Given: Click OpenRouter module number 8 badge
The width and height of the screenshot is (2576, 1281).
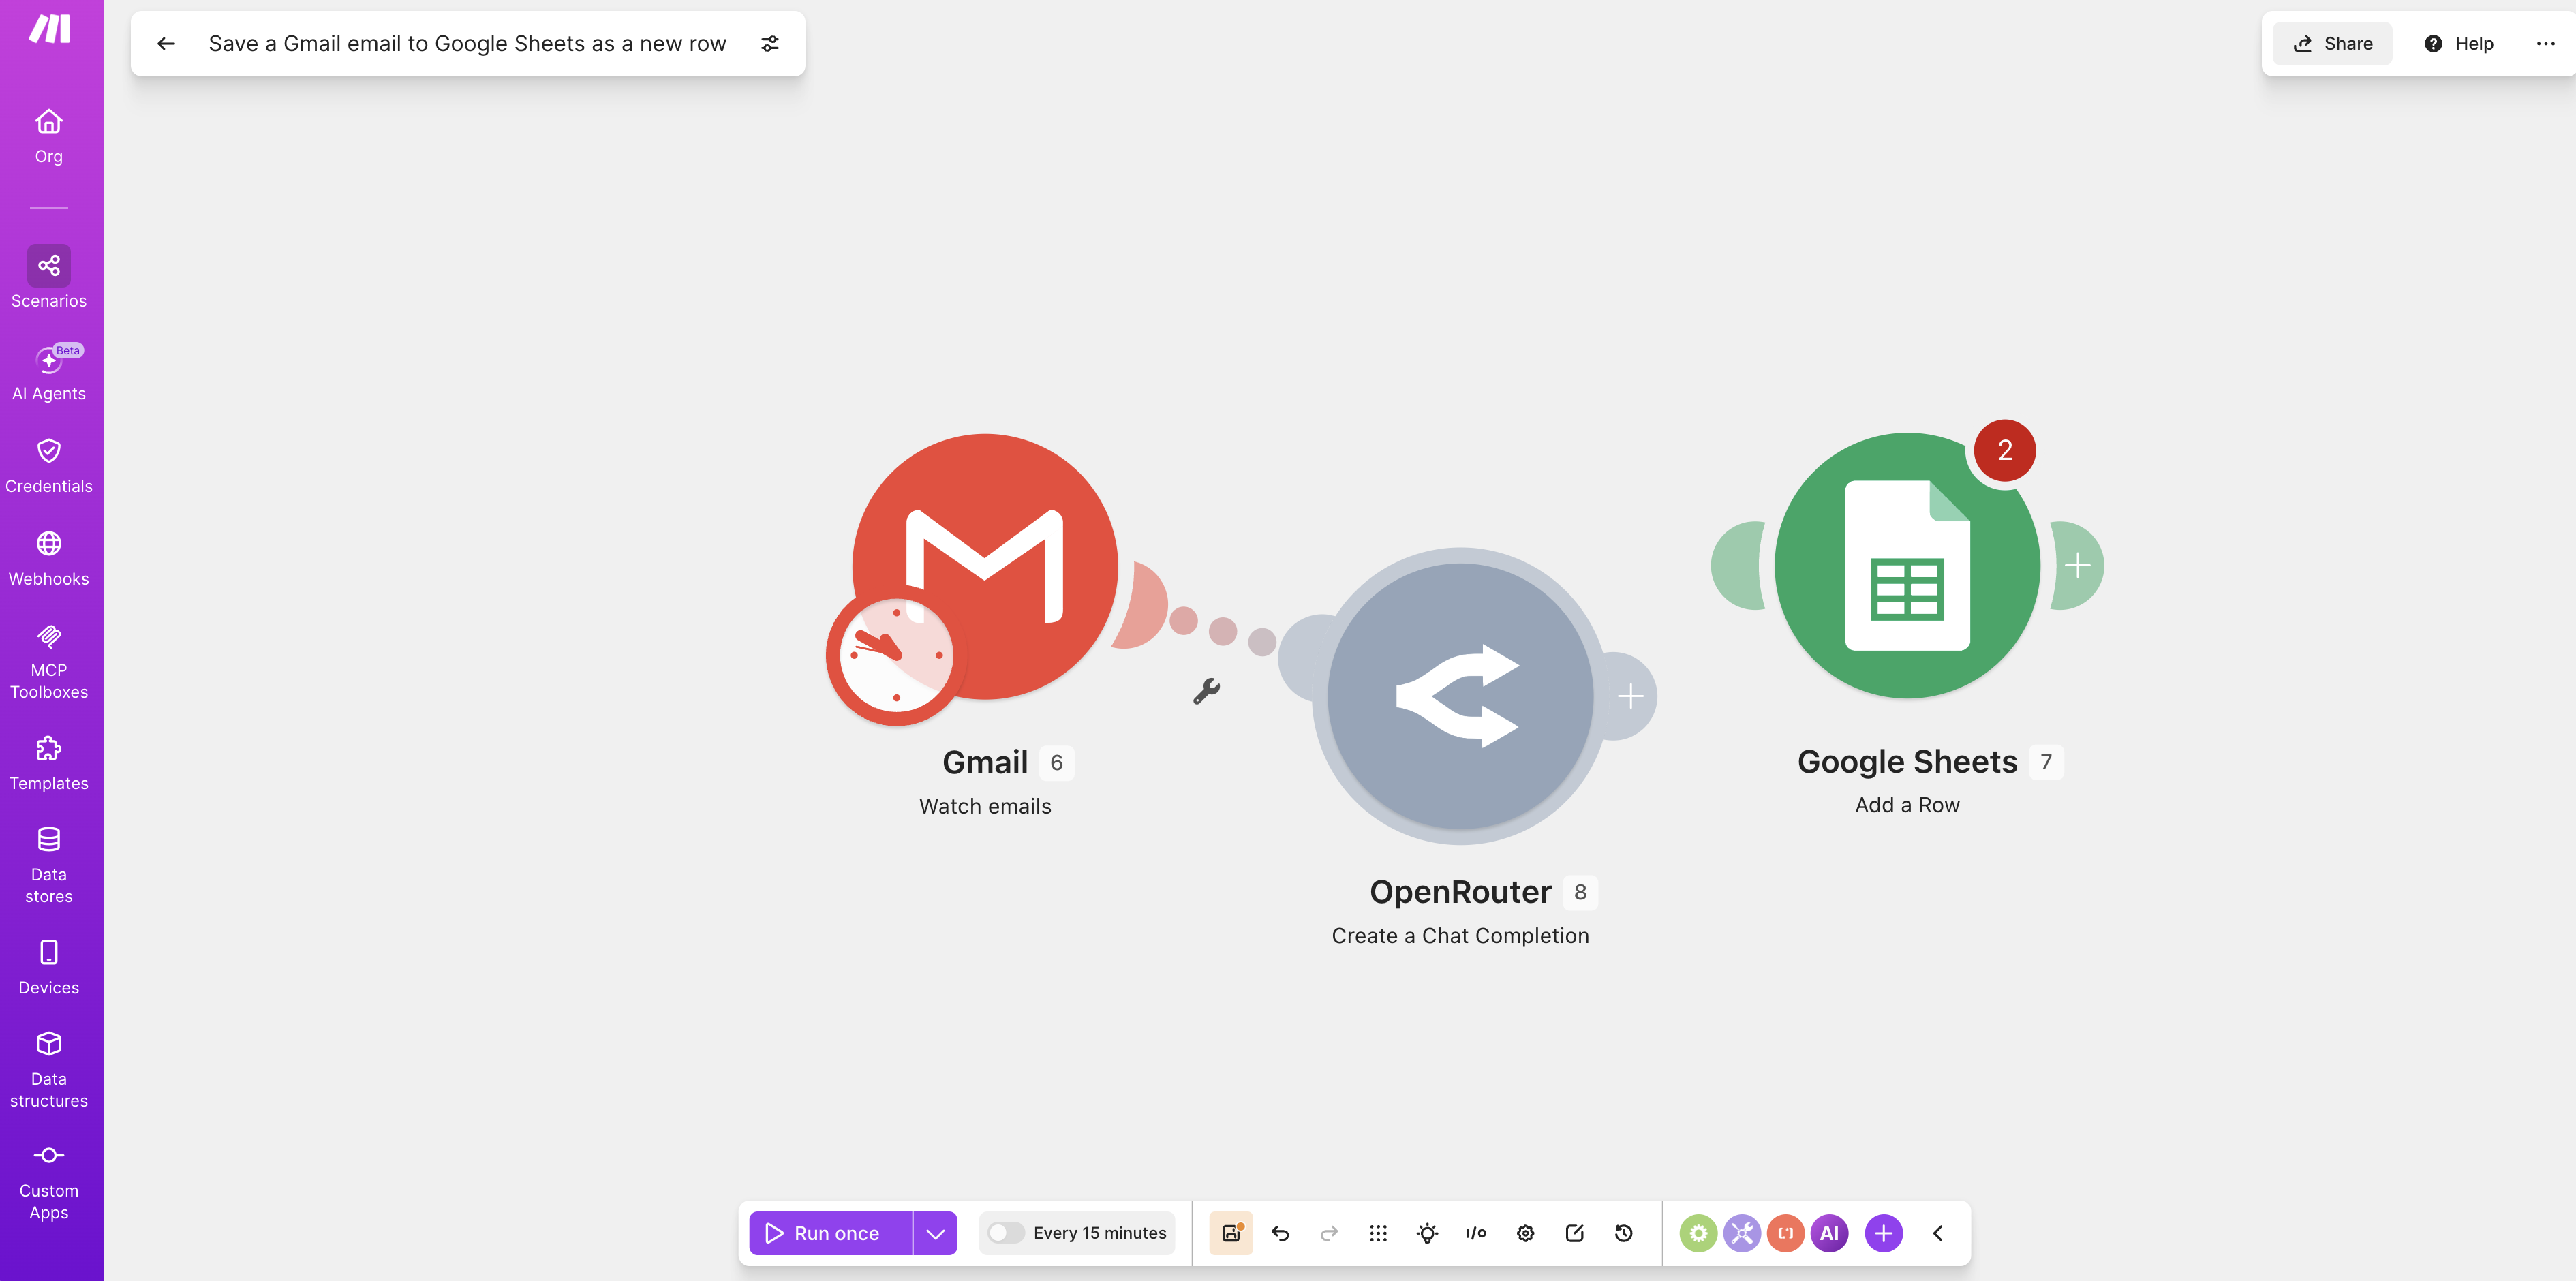Looking at the screenshot, I should coord(1580,892).
